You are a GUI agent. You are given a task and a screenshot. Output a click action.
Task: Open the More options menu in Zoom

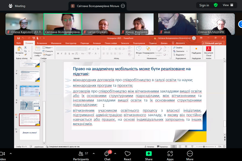(190, 156)
